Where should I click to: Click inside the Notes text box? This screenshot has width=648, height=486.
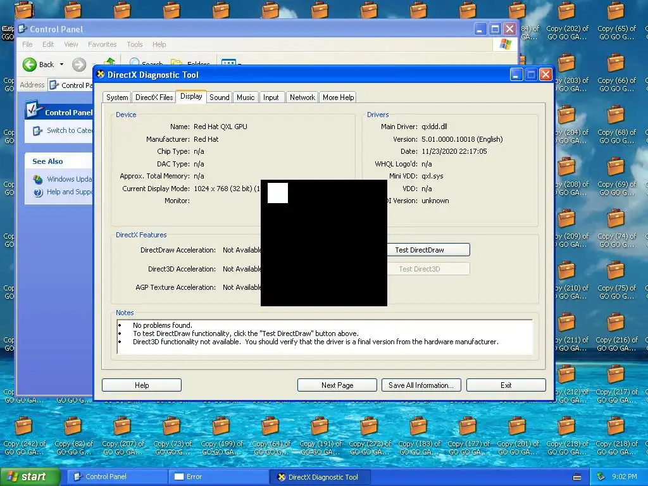[325, 337]
